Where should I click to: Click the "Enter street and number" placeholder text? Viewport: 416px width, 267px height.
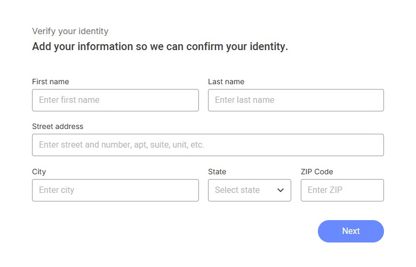[122, 145]
